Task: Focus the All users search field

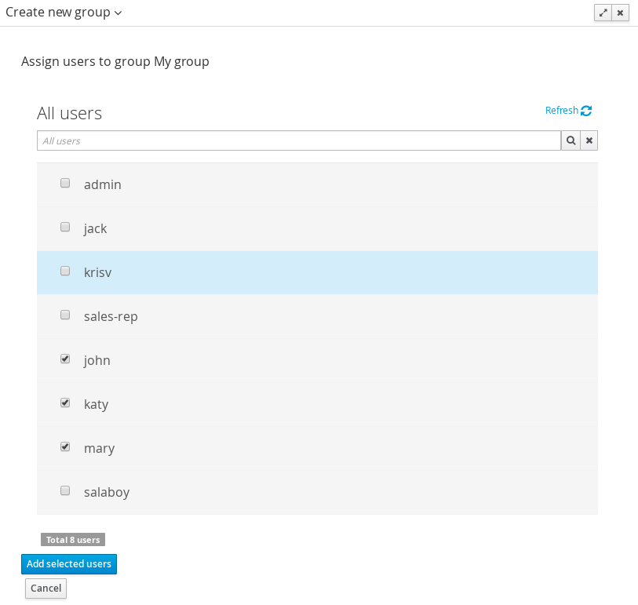Action: point(298,140)
